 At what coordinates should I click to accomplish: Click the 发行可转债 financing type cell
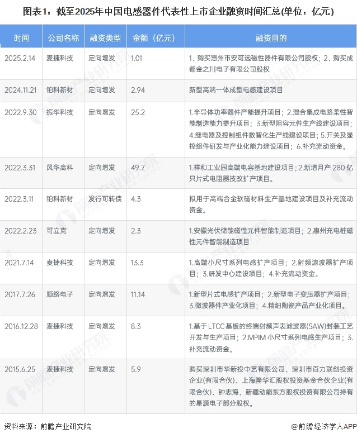point(105,199)
